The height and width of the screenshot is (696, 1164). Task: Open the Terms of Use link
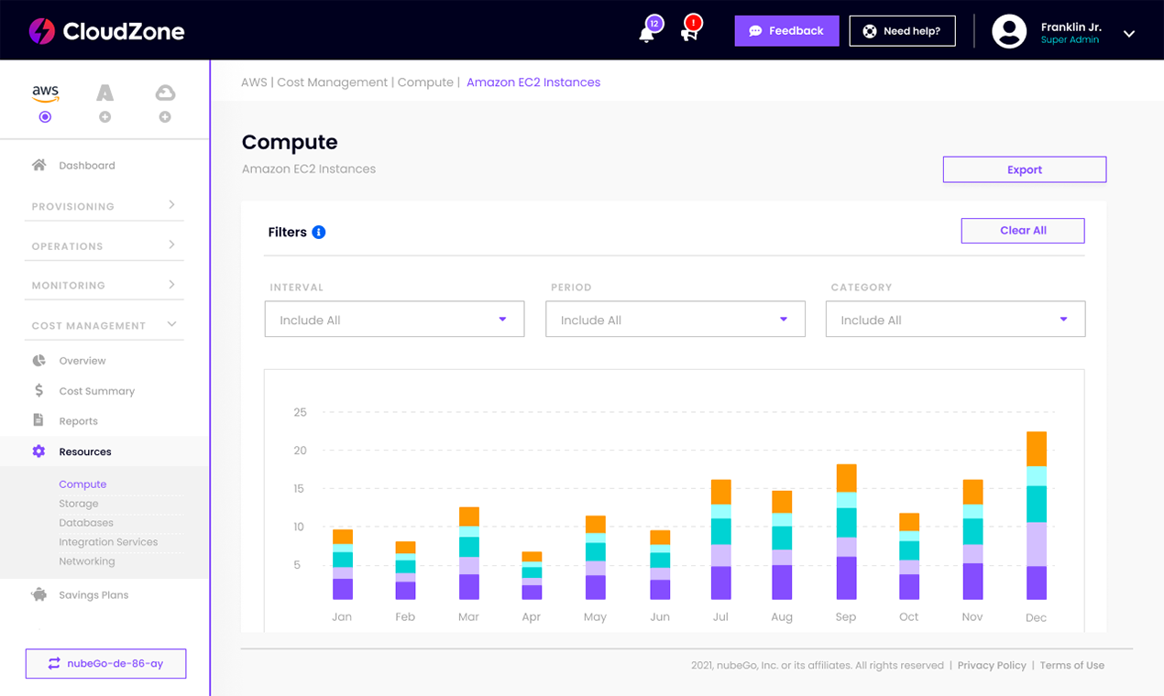(x=1071, y=666)
